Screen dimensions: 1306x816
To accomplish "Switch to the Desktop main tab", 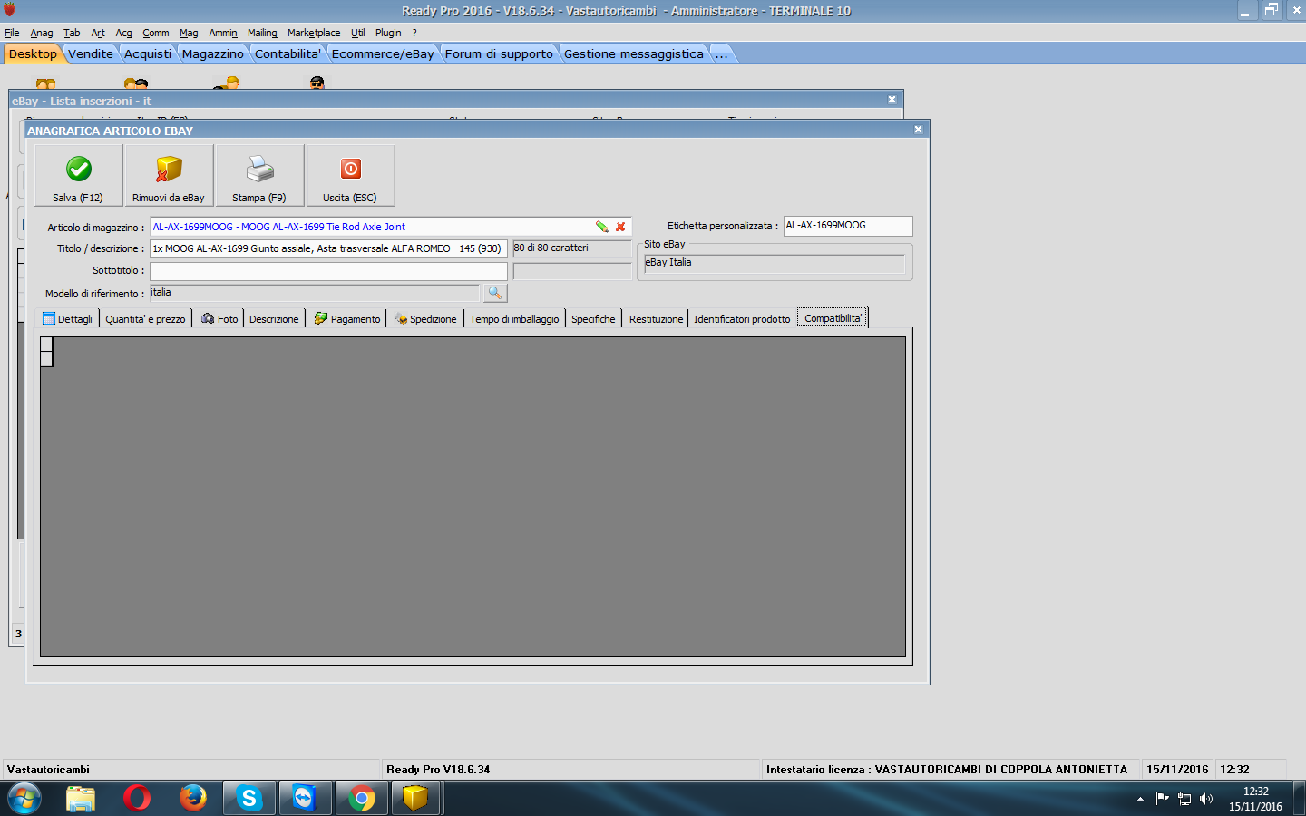I will click(33, 53).
